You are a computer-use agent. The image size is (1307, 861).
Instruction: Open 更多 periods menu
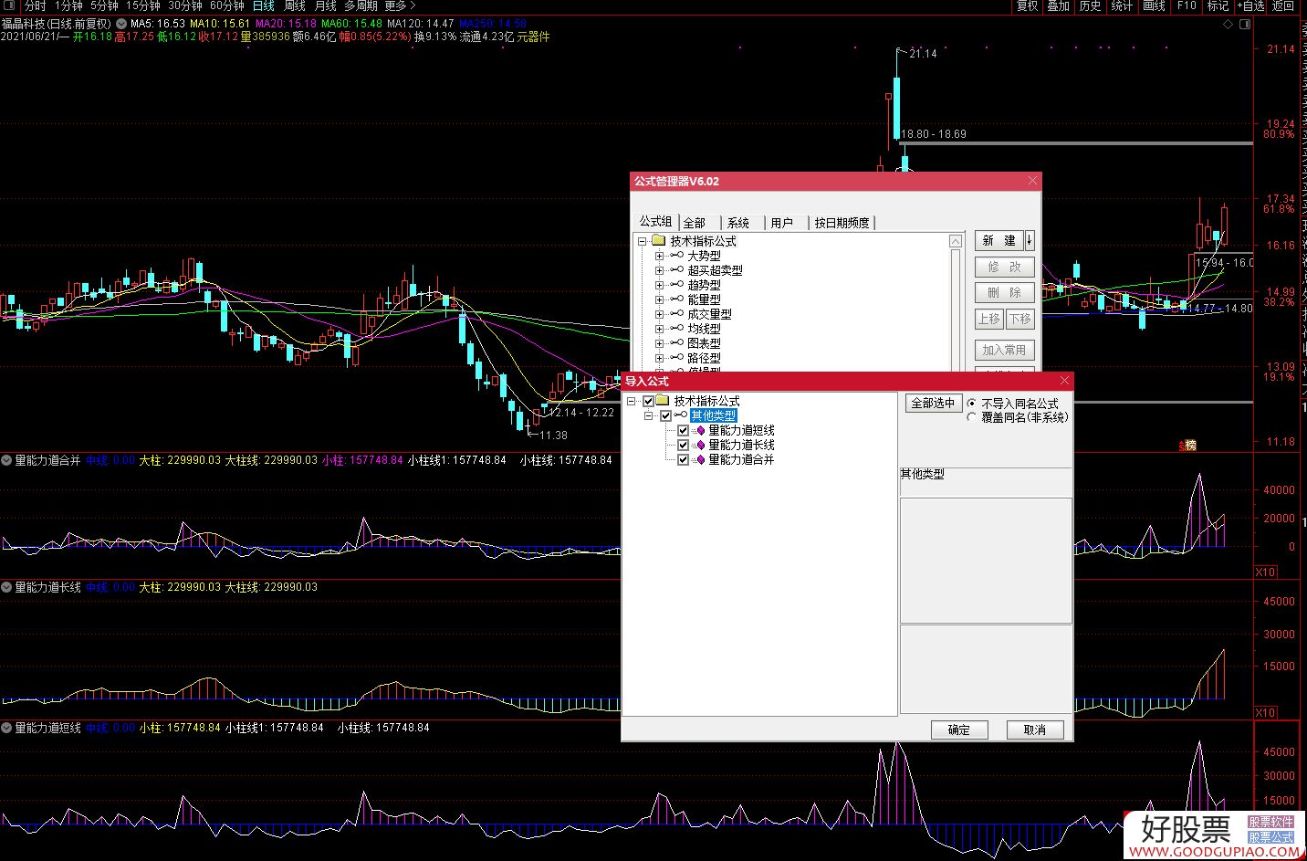tap(401, 6)
